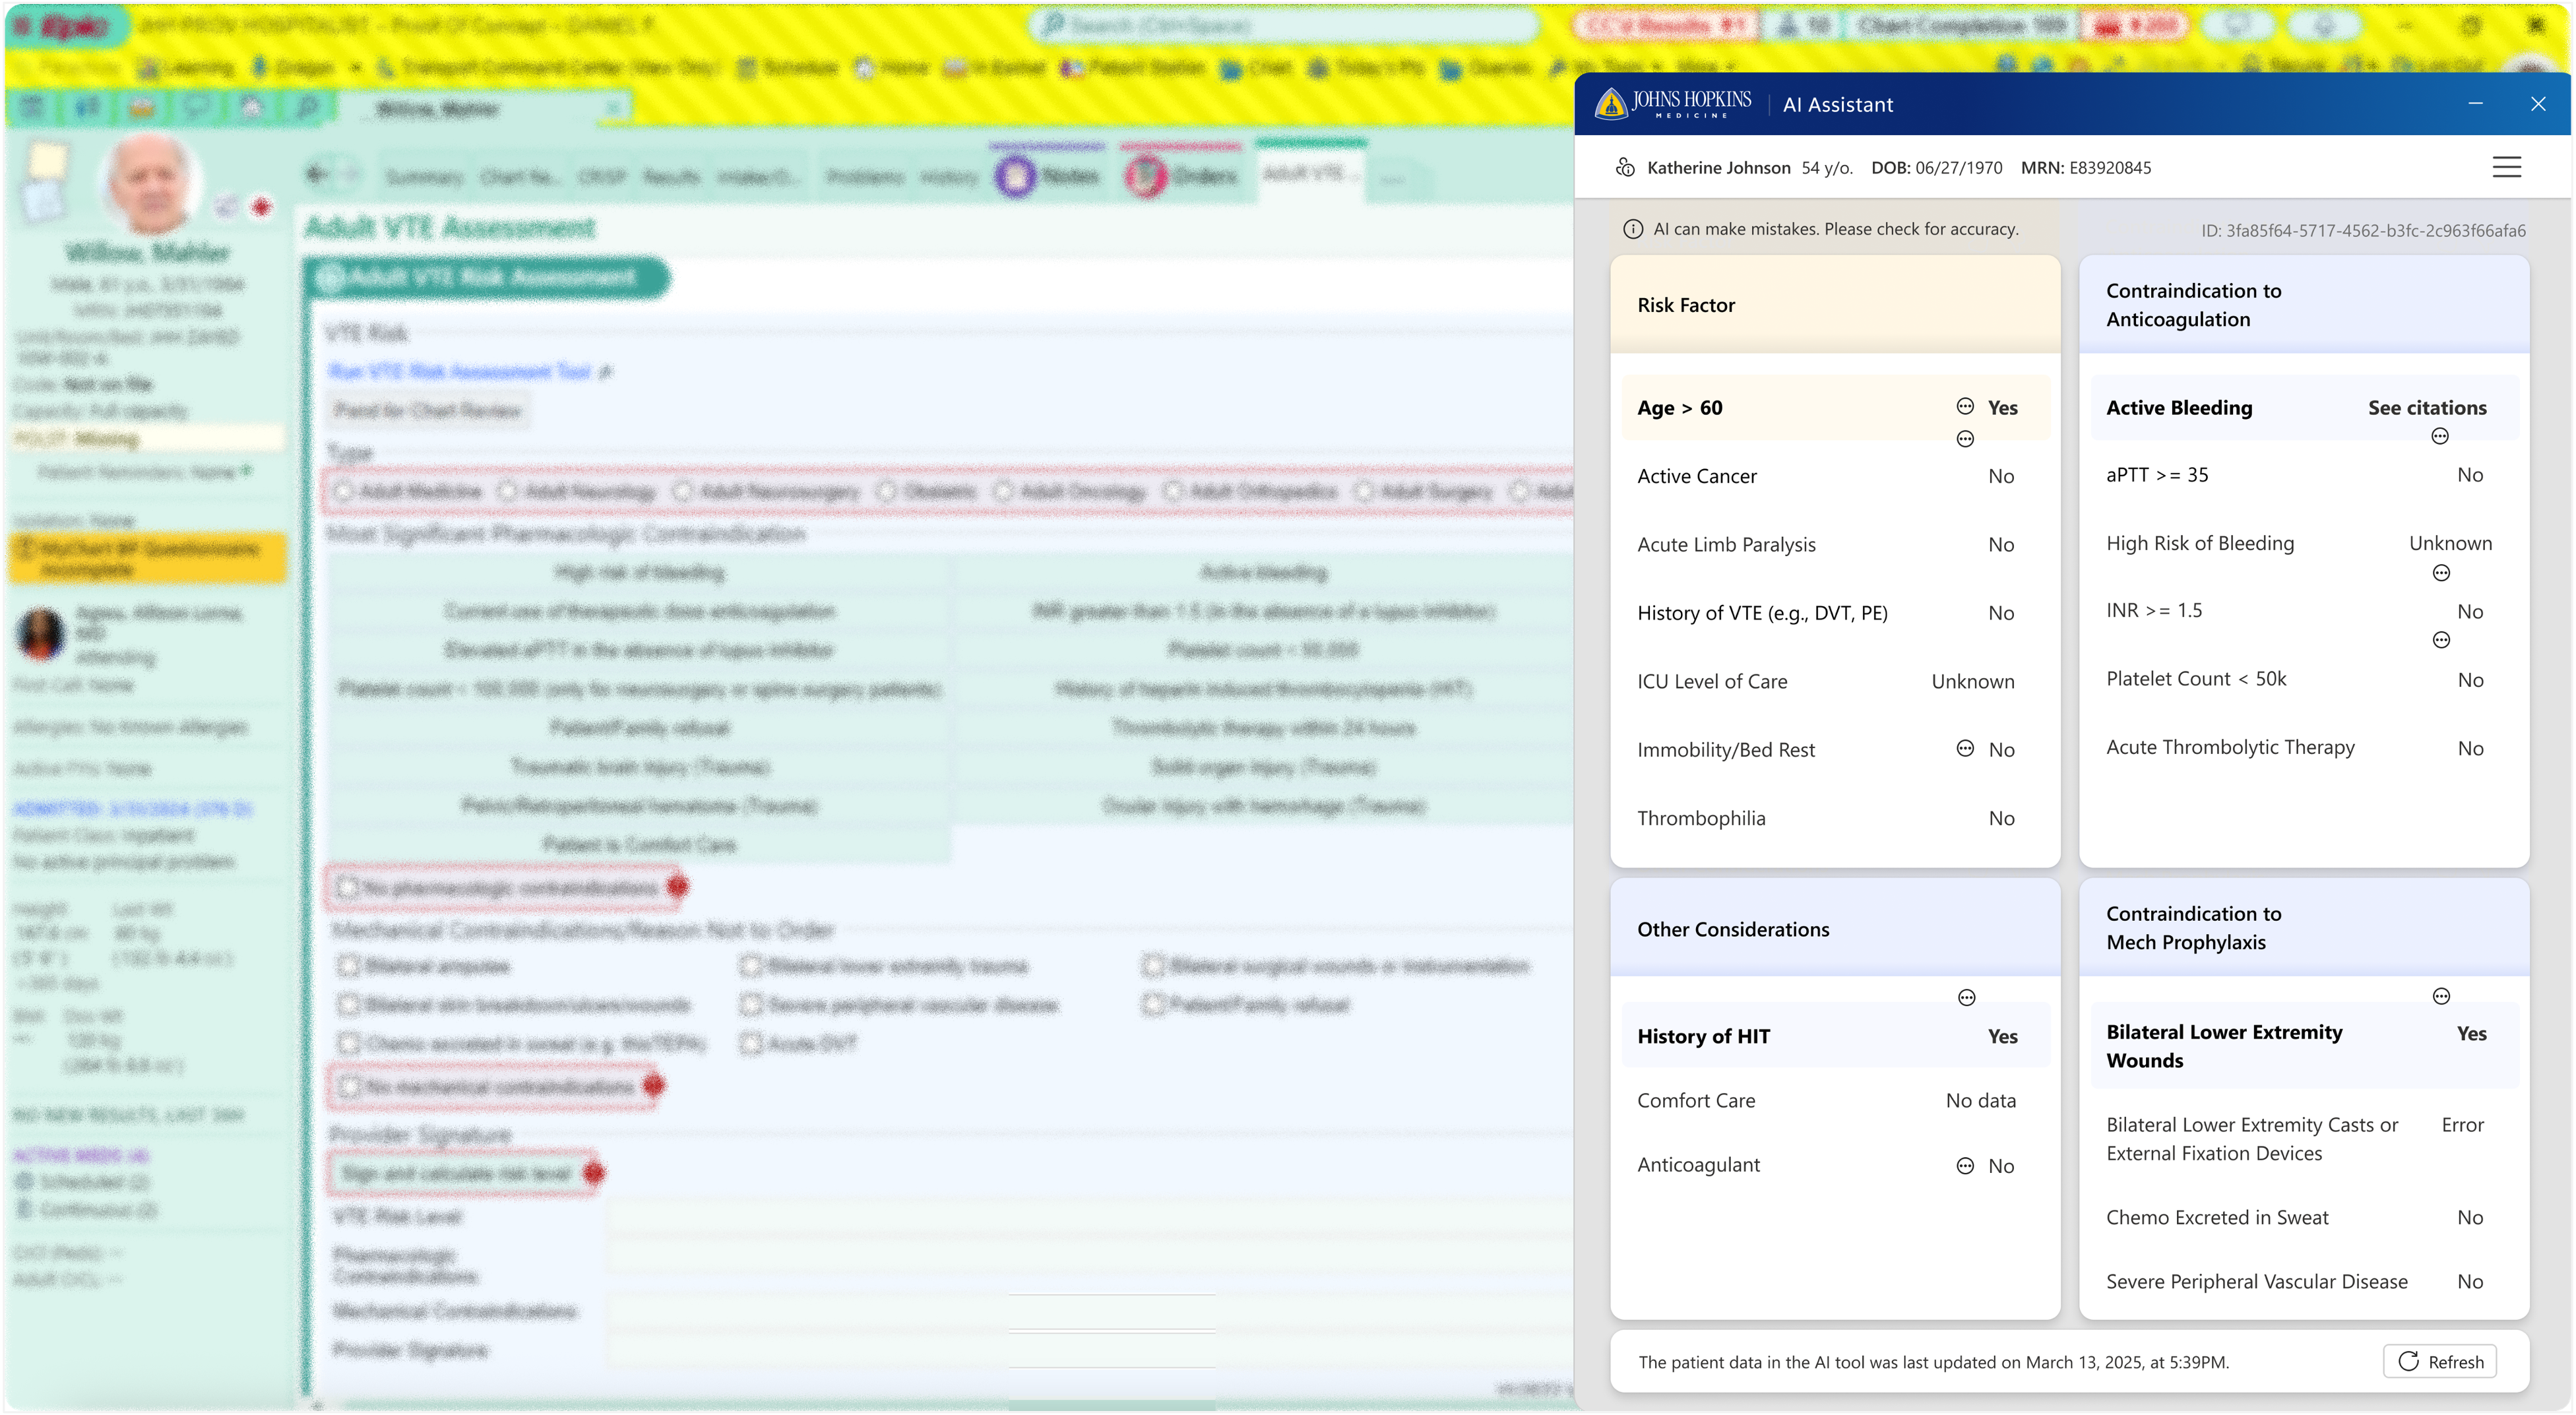2576x1415 pixels.
Task: Click the patient icon beside Katherine Johnson
Action: pyautogui.click(x=1625, y=167)
